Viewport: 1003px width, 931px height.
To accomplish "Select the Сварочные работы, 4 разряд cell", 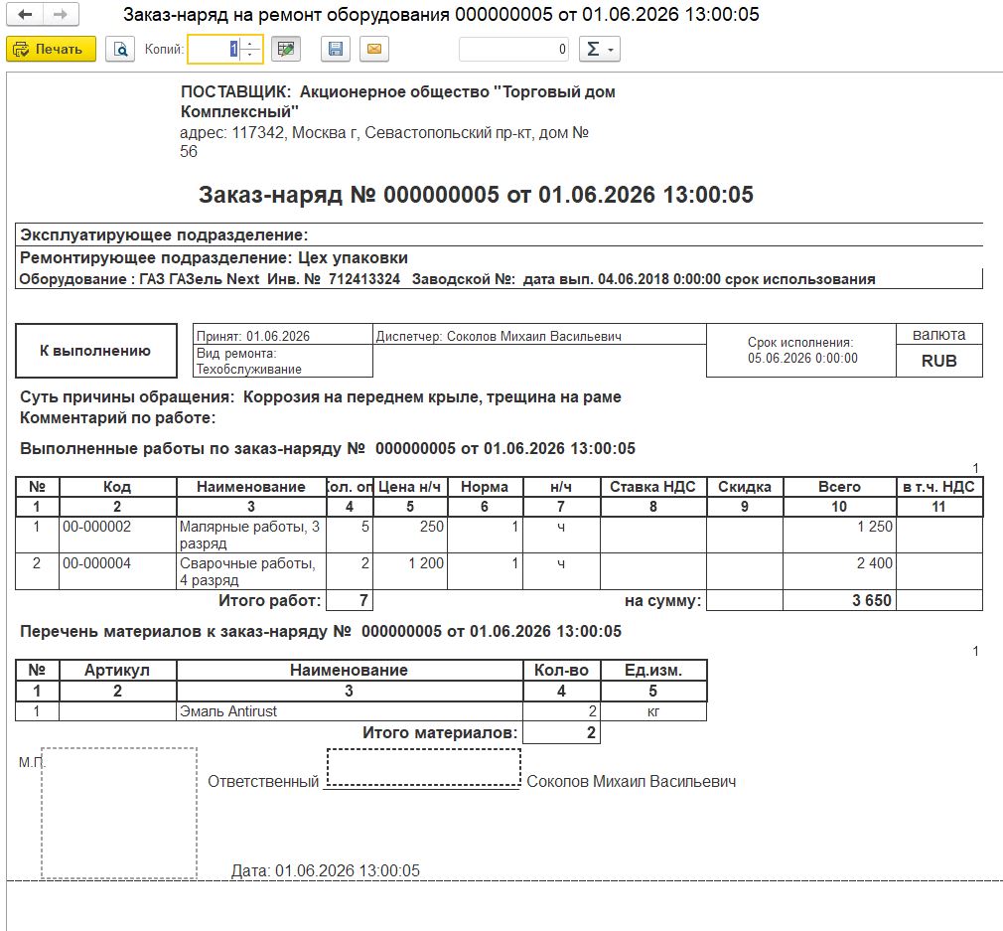I will [251, 571].
